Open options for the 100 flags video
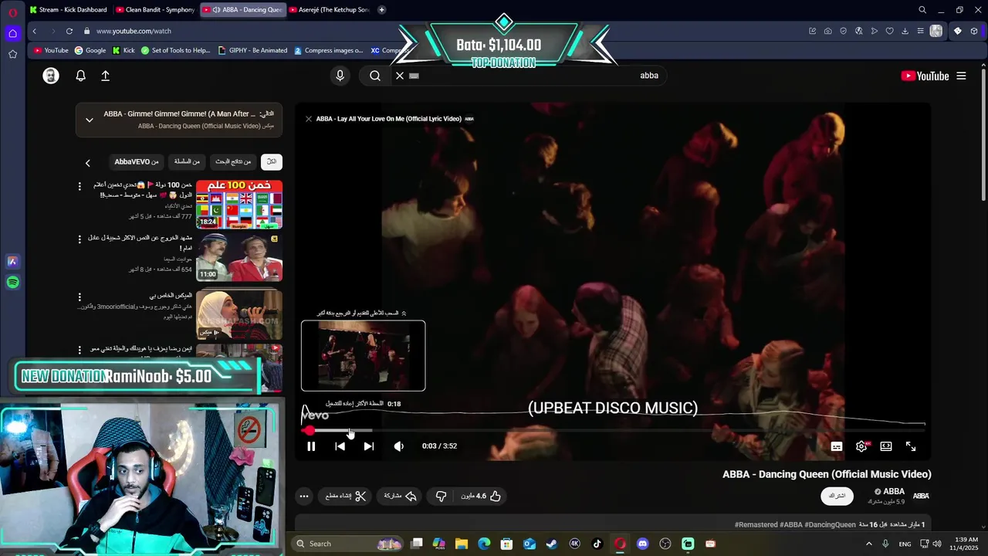 pyautogui.click(x=79, y=186)
